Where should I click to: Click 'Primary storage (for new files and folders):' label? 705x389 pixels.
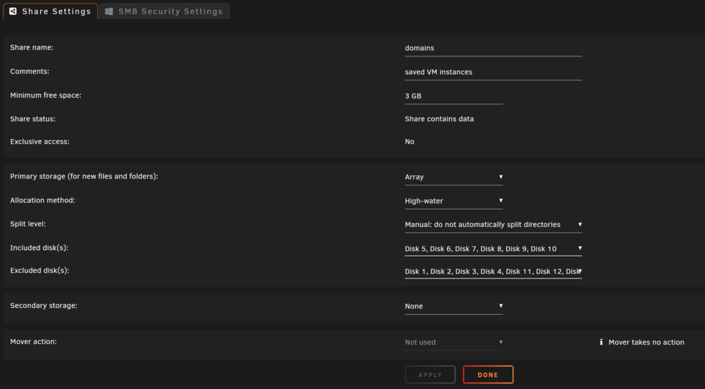(x=84, y=177)
